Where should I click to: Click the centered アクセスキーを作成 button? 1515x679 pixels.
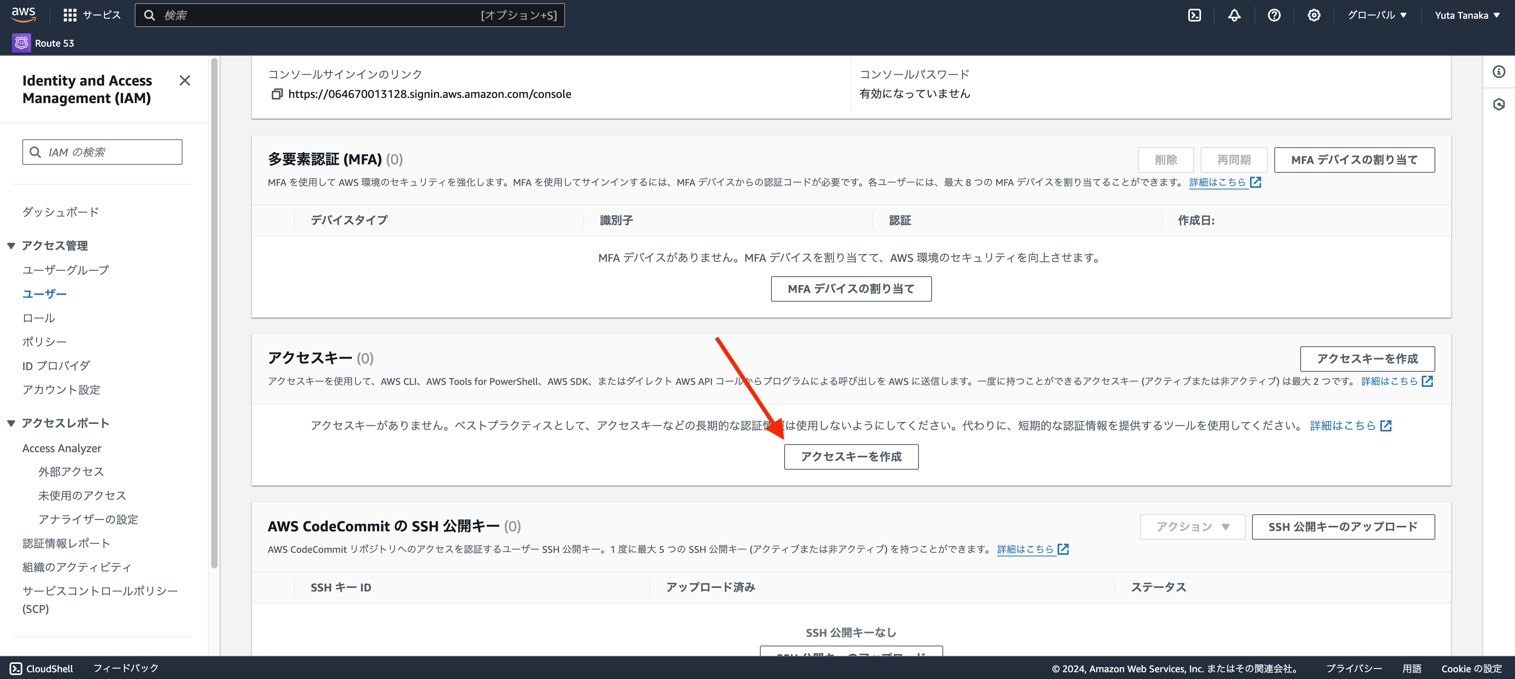click(x=851, y=457)
